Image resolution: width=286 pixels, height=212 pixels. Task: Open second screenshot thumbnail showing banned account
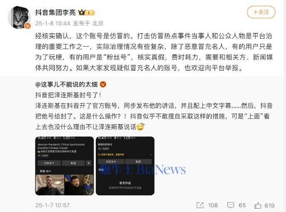pyautogui.click(x=125, y=166)
